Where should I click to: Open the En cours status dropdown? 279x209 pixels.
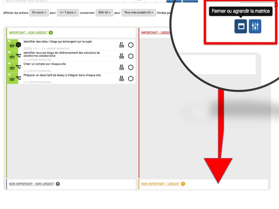point(39,13)
